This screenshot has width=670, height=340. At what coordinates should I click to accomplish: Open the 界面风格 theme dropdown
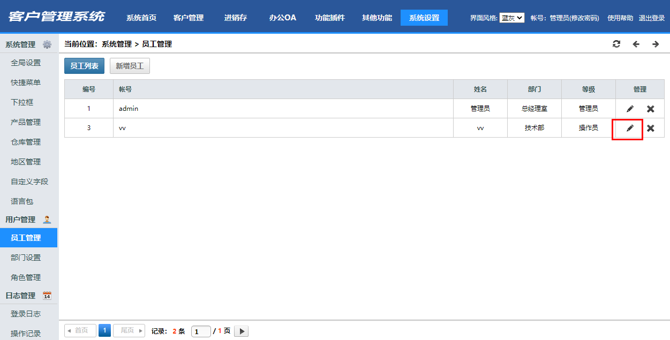click(512, 18)
